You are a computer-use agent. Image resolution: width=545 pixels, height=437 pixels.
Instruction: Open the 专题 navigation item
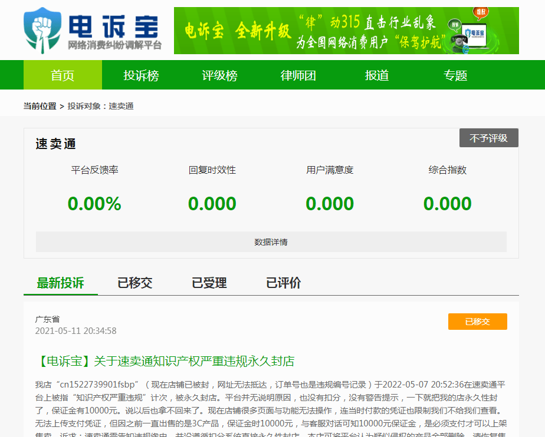point(455,75)
